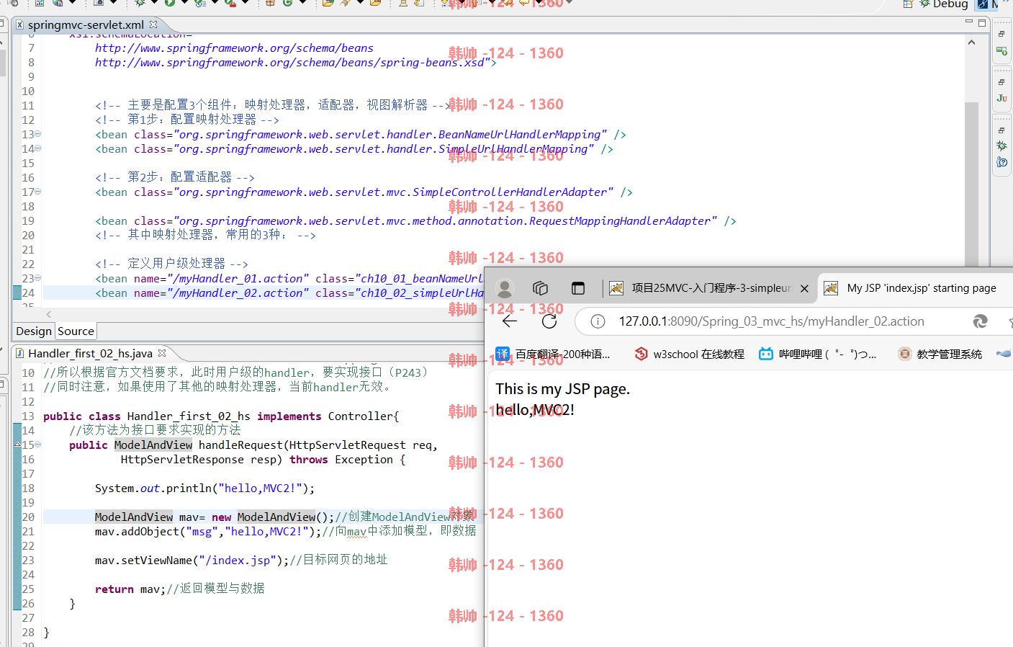Collapse the fold at XML line 14
The width and height of the screenshot is (1013, 647).
click(x=37, y=148)
